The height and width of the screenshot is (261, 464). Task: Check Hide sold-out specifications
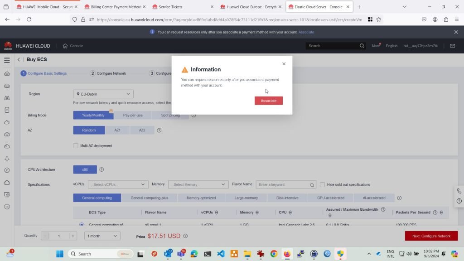(x=322, y=185)
